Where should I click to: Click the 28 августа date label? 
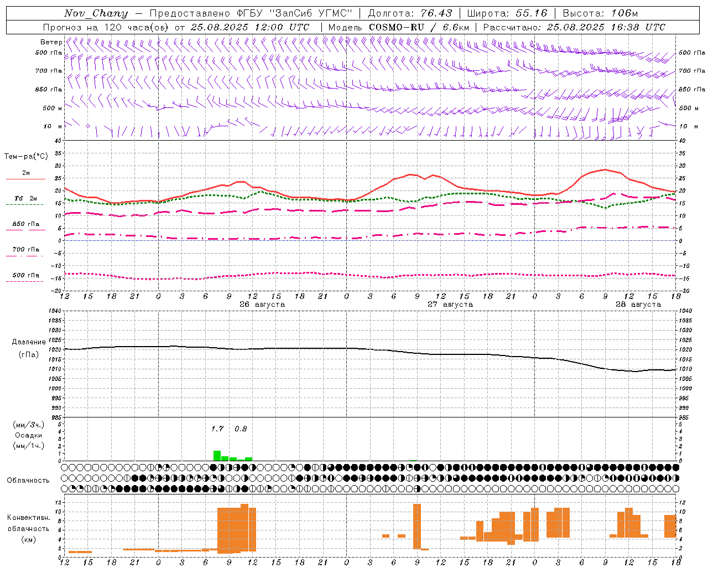point(638,305)
